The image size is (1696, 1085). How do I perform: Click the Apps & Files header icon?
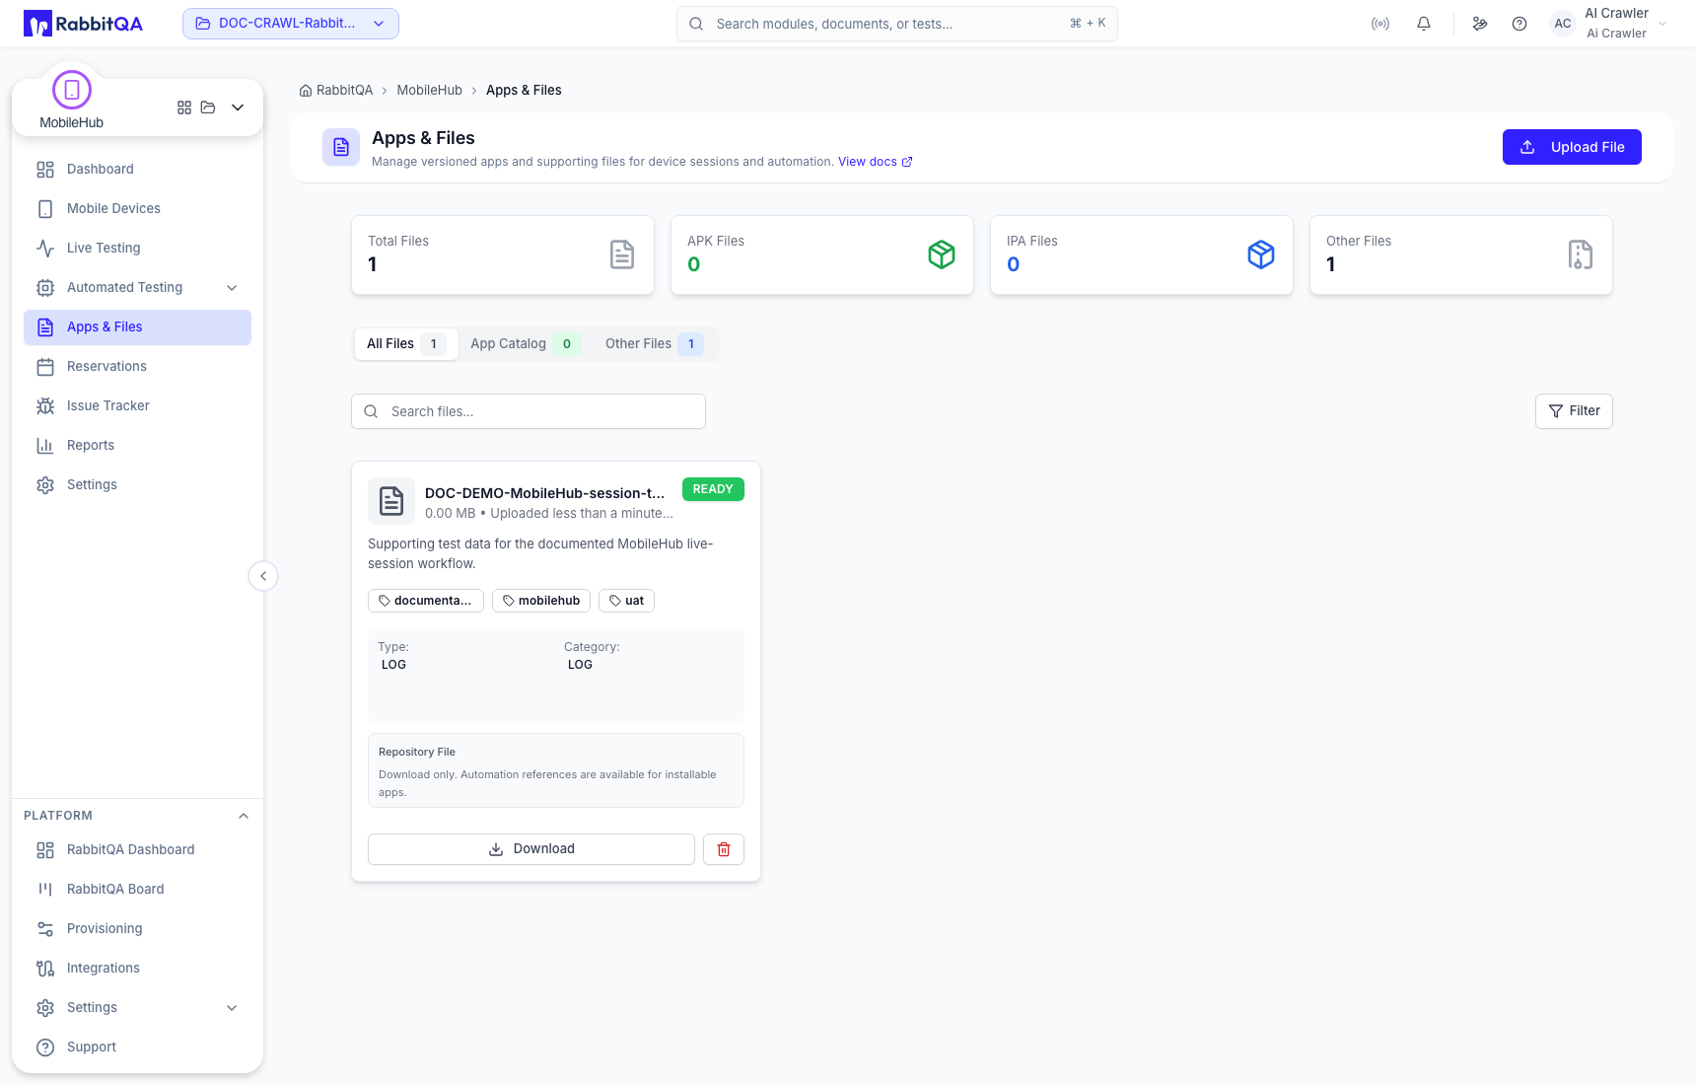tap(341, 147)
